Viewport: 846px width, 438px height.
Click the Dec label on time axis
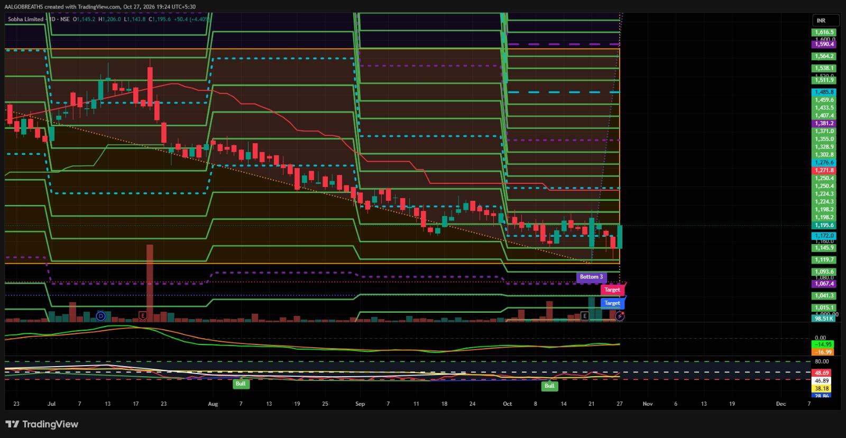(x=781, y=404)
